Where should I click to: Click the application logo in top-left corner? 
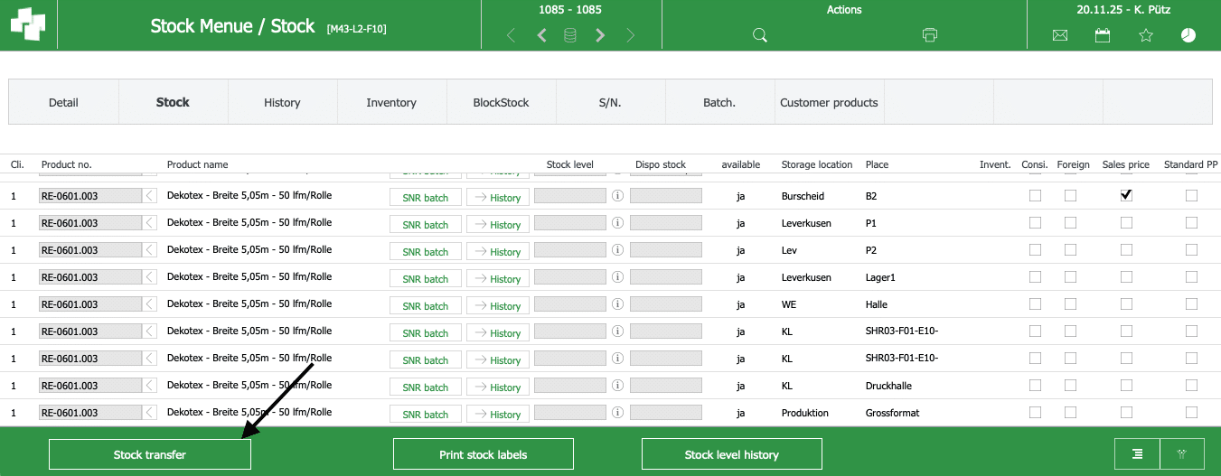coord(28,25)
